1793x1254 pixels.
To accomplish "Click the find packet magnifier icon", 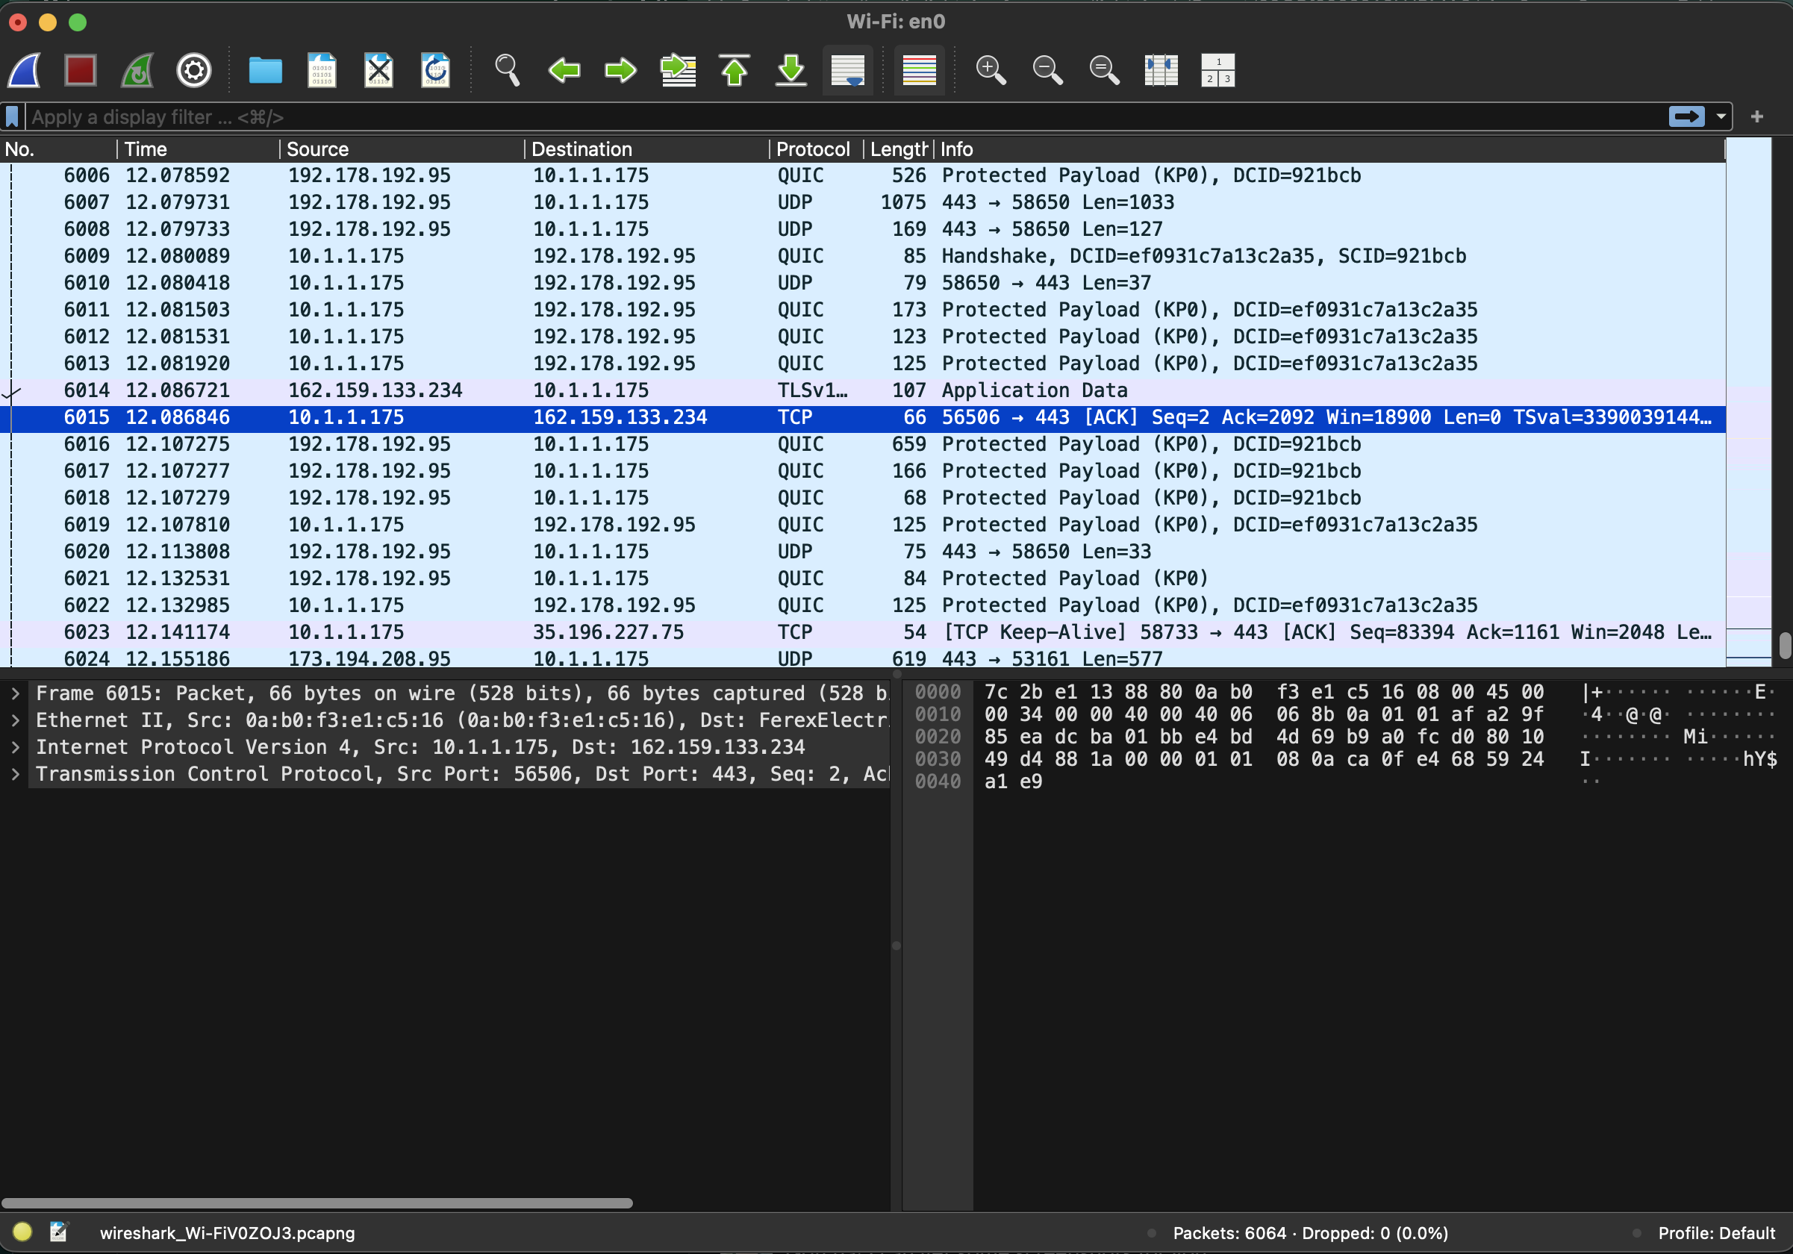I will coord(507,70).
